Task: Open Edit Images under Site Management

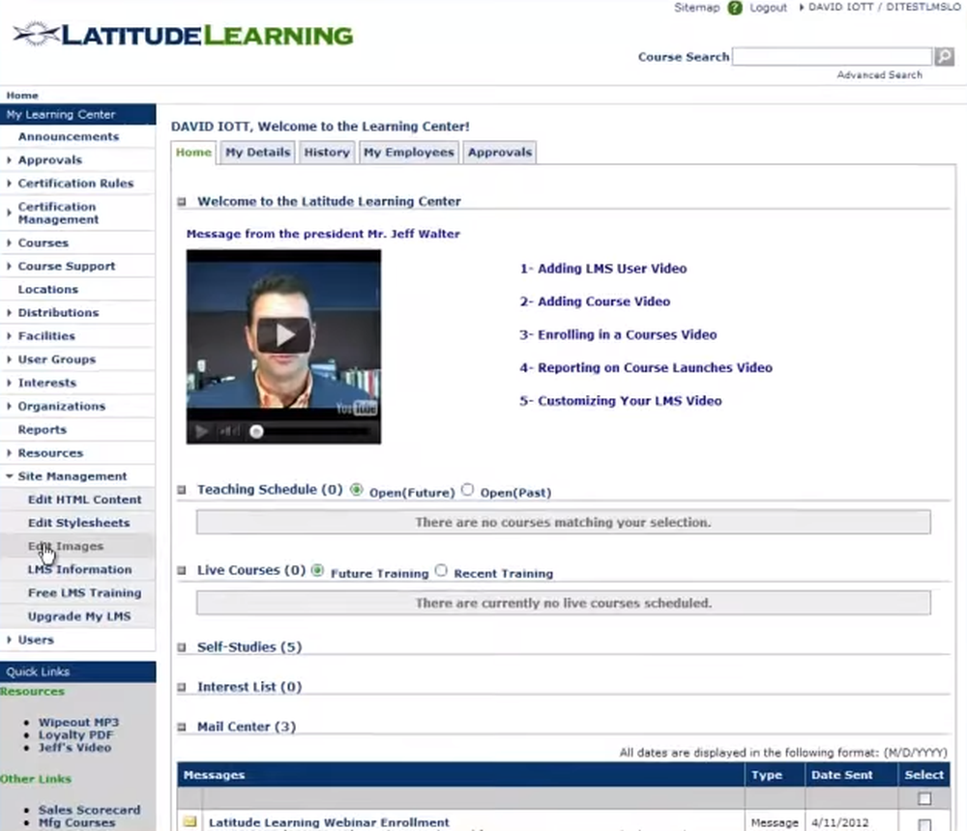Action: [x=66, y=547]
